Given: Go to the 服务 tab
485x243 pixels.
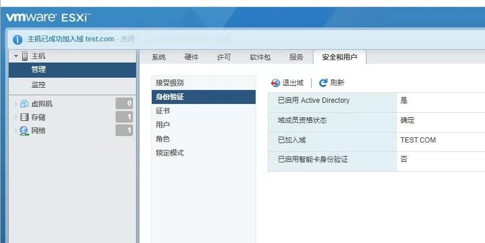Looking at the screenshot, I should pyautogui.click(x=296, y=57).
